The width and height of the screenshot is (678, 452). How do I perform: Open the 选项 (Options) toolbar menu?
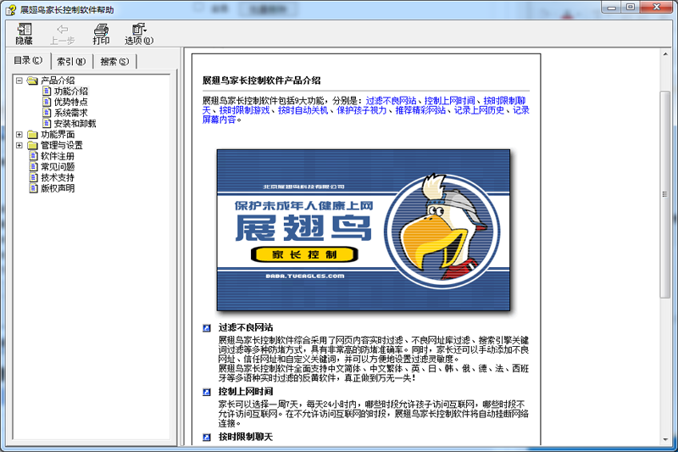pyautogui.click(x=139, y=34)
